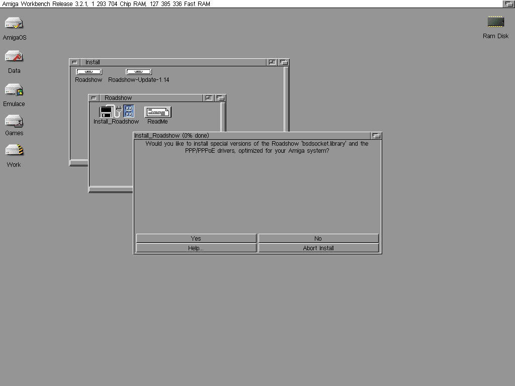515x386 pixels.
Task: Click the Install_Roadshow dialog's depth gadget
Action: [376, 136]
